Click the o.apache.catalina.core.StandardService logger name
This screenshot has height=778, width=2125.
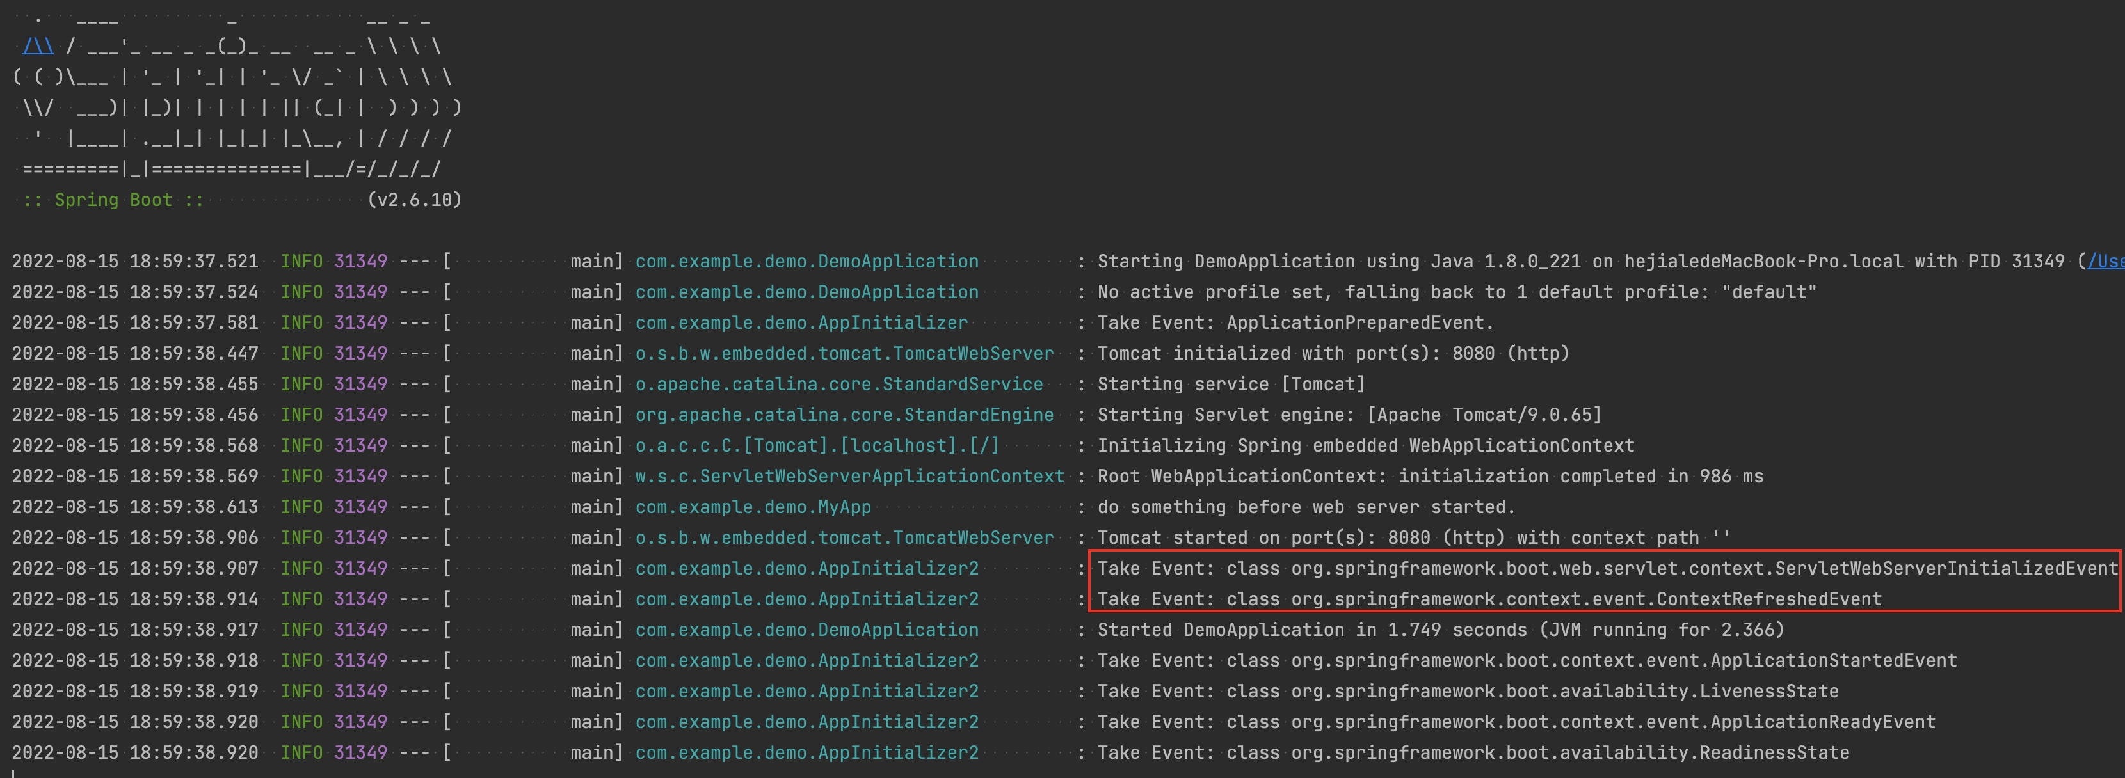839,385
